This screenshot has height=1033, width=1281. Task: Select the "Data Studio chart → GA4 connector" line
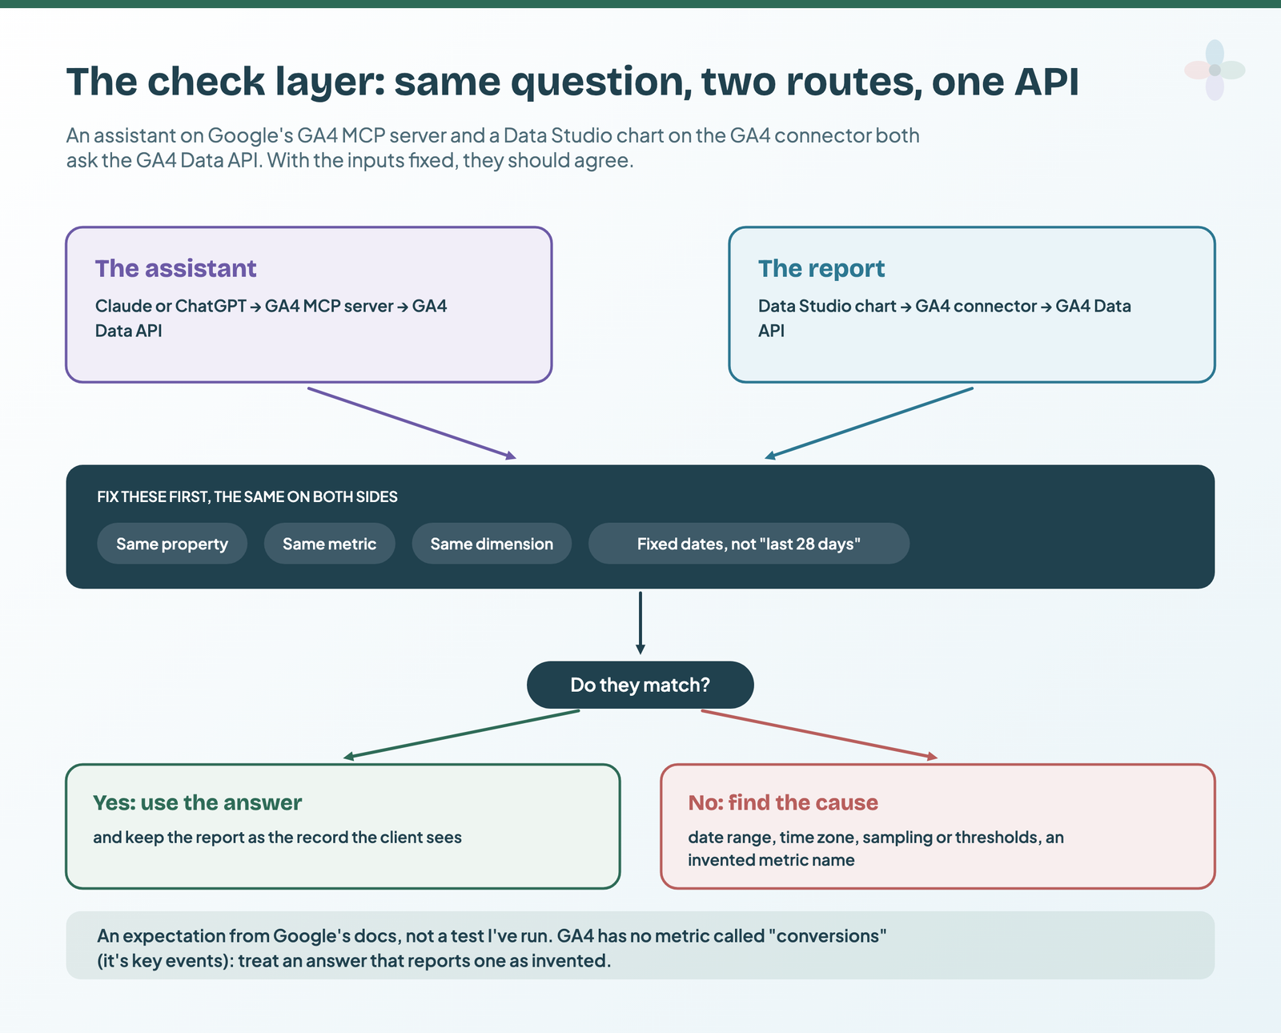(x=945, y=318)
